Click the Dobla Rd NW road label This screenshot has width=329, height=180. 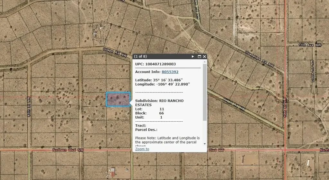pyautogui.click(x=312, y=71)
